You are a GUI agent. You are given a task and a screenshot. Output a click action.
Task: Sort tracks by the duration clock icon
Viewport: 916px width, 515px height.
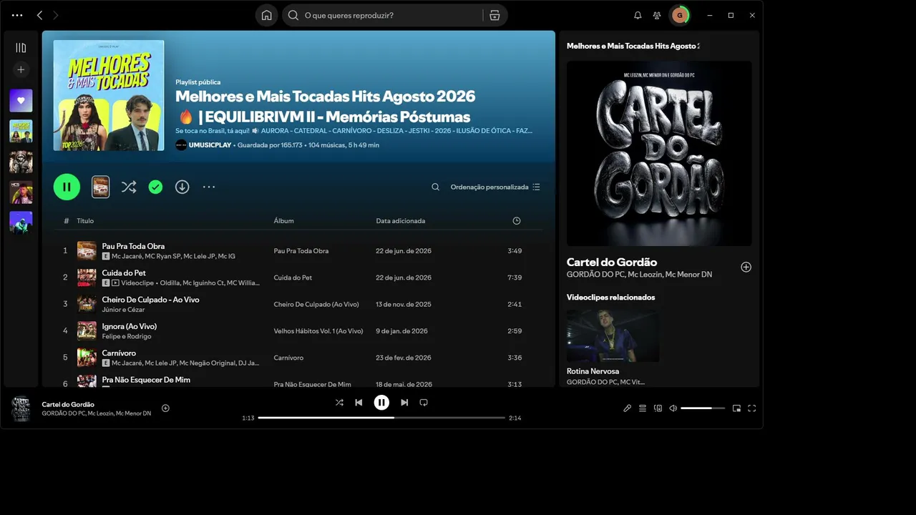point(517,221)
